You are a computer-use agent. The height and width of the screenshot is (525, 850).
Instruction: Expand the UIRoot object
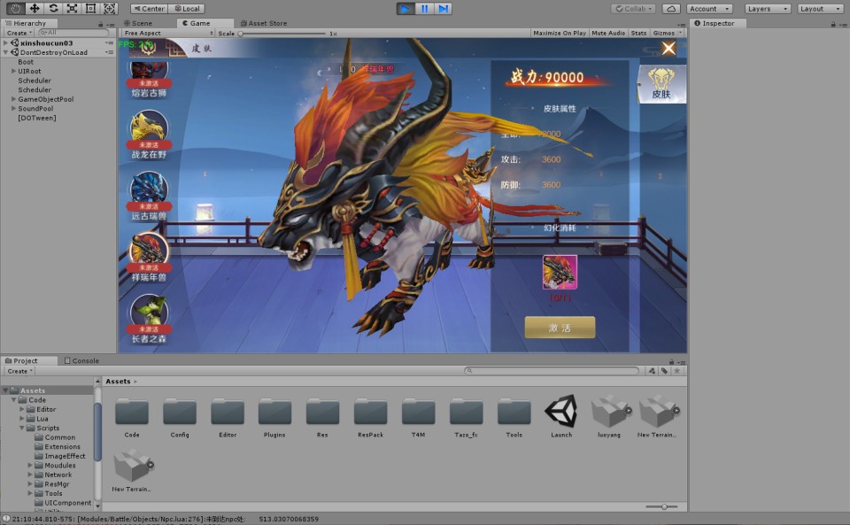pyautogui.click(x=13, y=71)
